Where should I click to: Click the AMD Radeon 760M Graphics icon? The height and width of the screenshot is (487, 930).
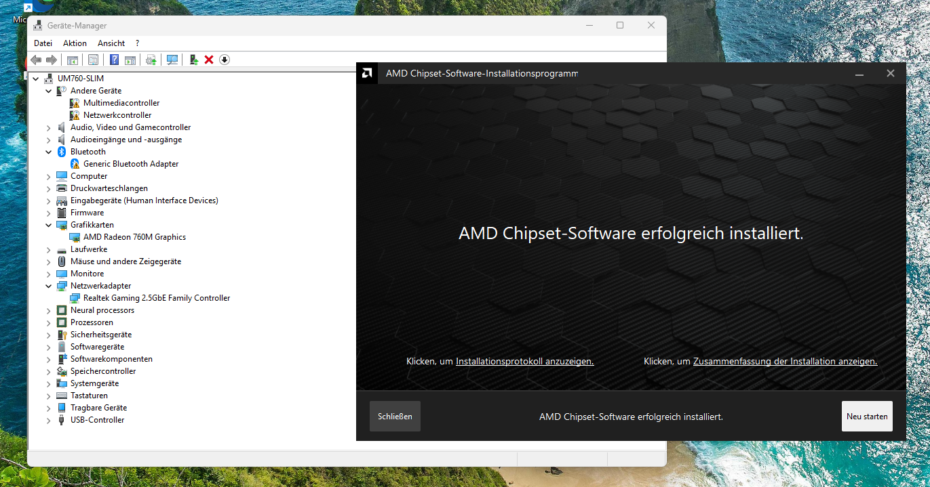(x=75, y=237)
